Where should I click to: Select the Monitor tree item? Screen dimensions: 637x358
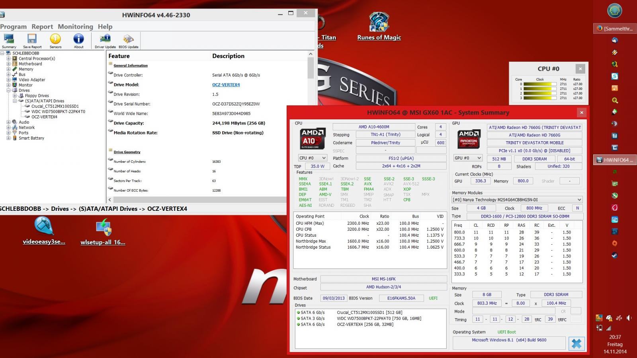[x=25, y=85]
